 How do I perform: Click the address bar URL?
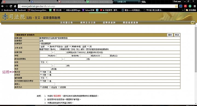point(38,6)
